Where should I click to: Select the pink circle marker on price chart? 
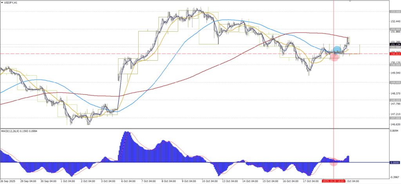(x=334, y=57)
